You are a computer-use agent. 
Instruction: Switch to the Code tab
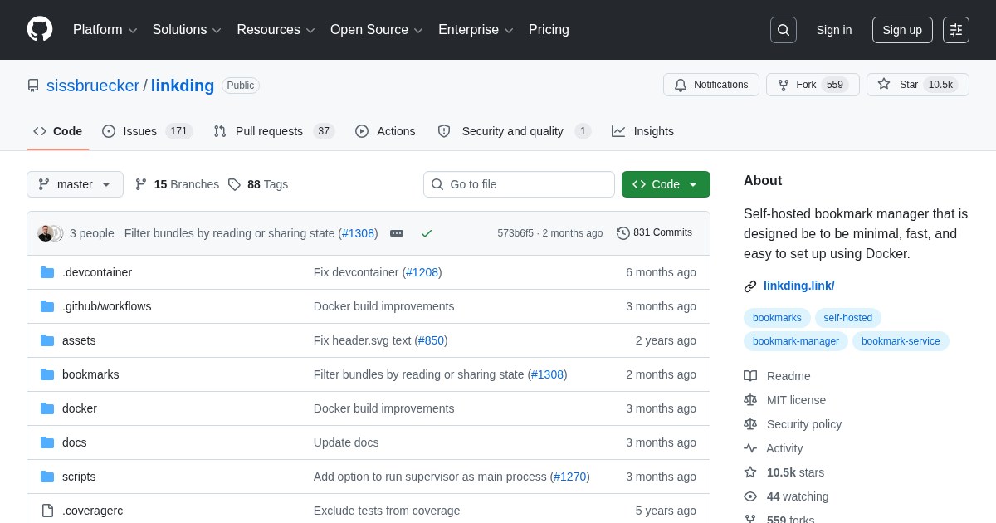pyautogui.click(x=58, y=131)
